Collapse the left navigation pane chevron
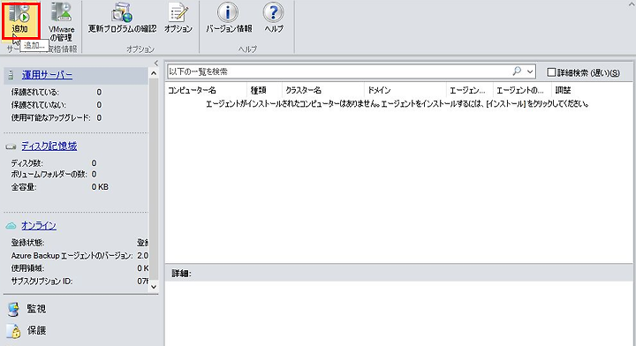Screen dimensions: 636x346 click(x=156, y=63)
